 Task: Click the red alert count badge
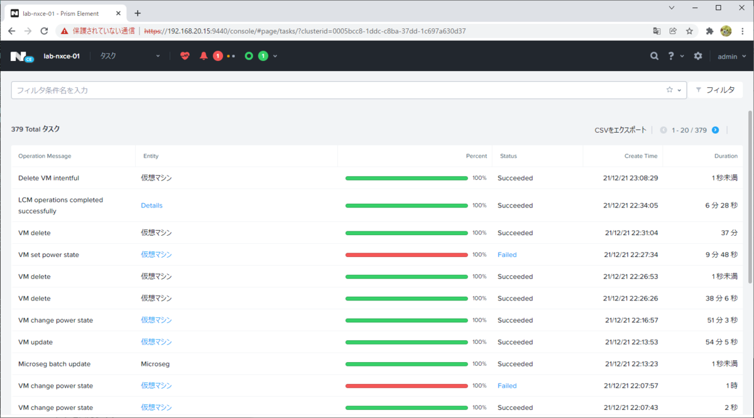click(217, 56)
